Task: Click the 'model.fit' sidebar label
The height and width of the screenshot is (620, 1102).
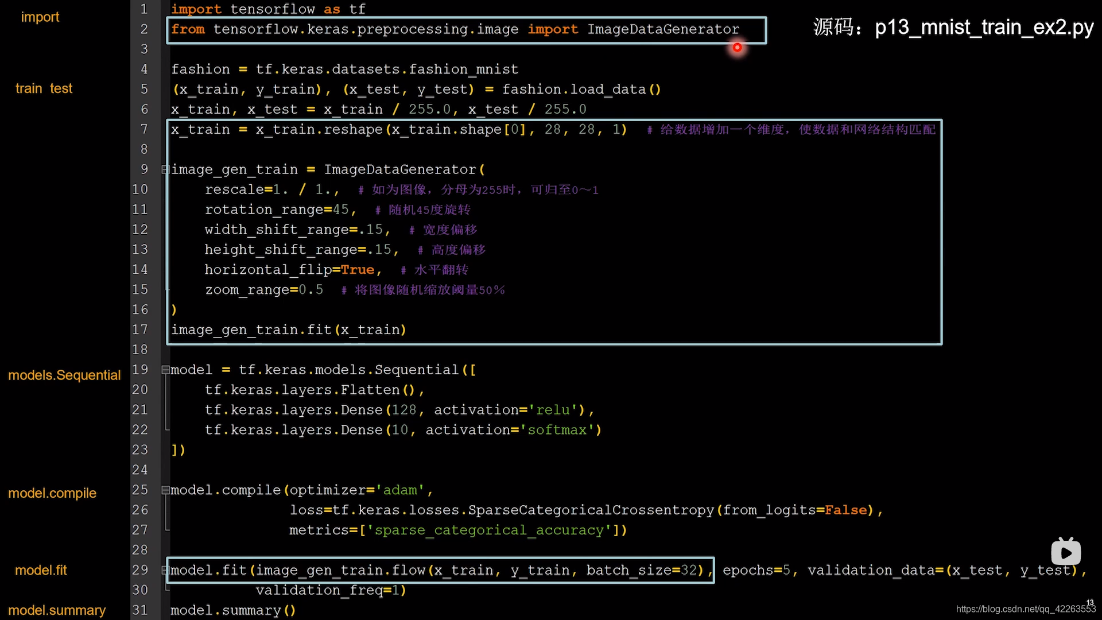Action: tap(41, 570)
